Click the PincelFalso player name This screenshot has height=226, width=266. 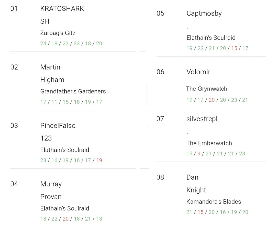(58, 126)
